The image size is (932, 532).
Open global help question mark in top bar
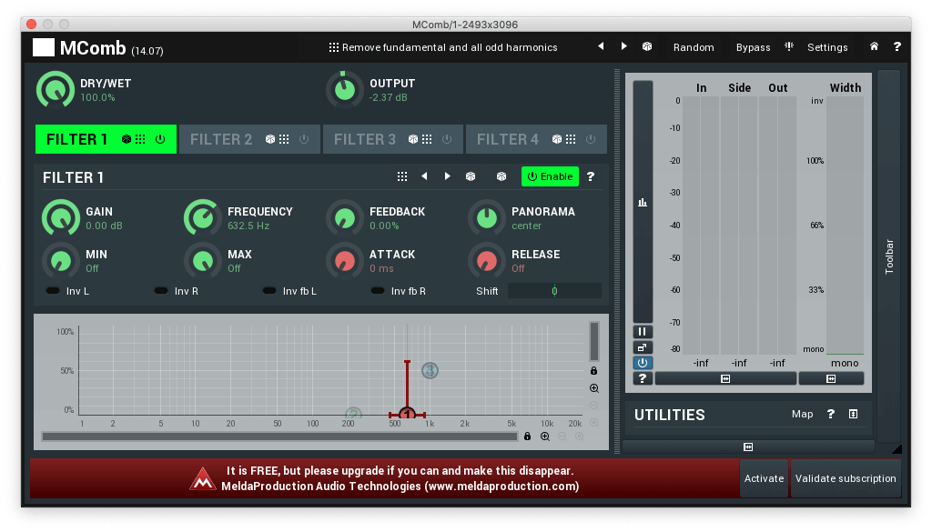897,46
